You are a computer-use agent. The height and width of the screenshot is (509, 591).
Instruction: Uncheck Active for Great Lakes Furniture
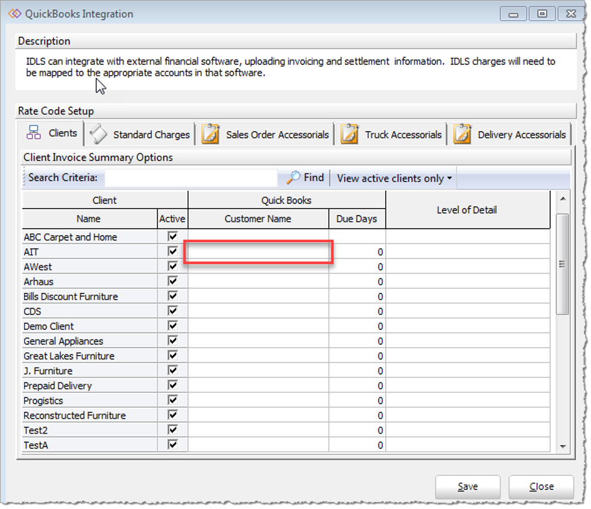[173, 356]
